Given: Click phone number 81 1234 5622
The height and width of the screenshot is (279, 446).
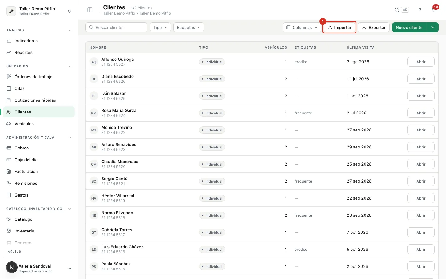Looking at the screenshot, I should [113, 133].
